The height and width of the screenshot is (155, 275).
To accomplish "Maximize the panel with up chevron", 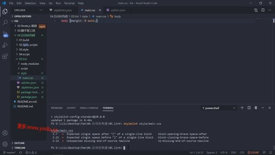I will pos(263,108).
